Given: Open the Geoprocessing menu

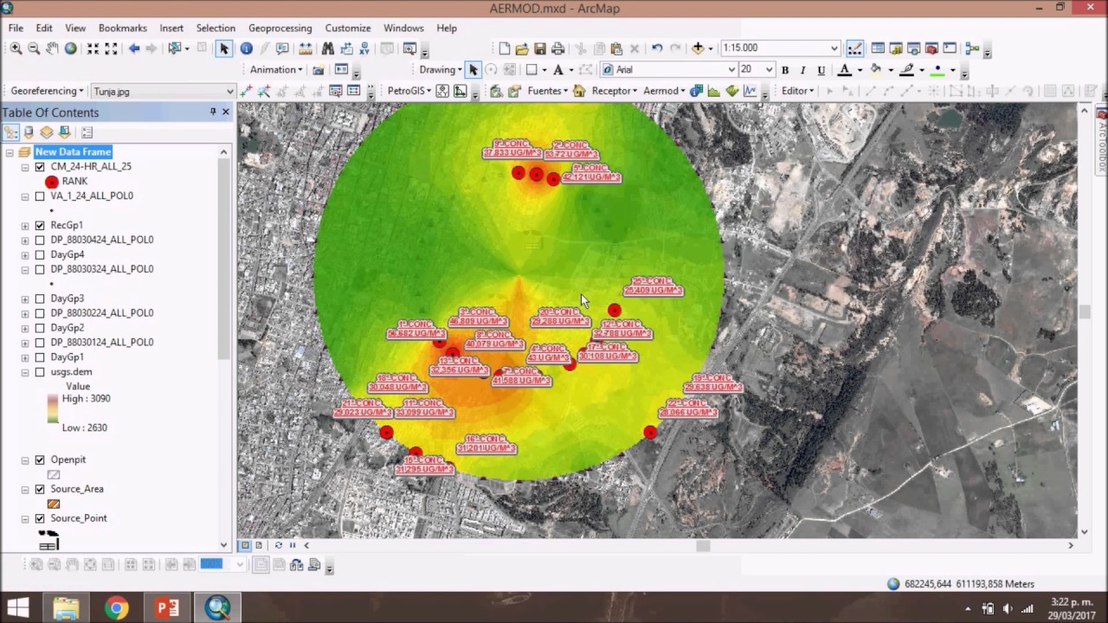Looking at the screenshot, I should click(280, 28).
